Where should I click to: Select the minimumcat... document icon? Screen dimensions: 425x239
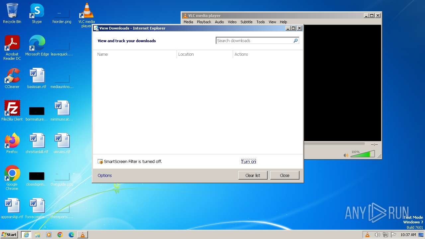click(x=62, y=111)
